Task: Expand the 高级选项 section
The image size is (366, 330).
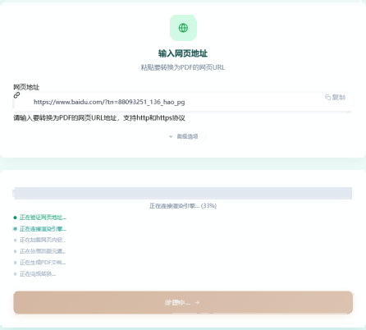Action: 183,136
